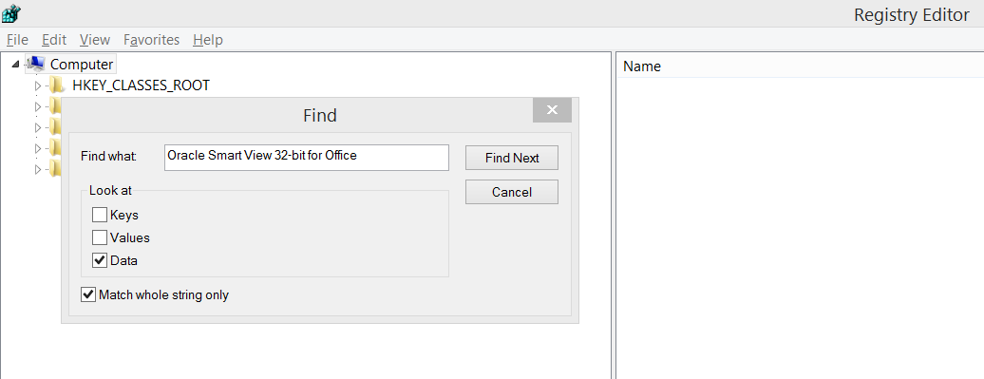Select the Computer root label

(82, 64)
